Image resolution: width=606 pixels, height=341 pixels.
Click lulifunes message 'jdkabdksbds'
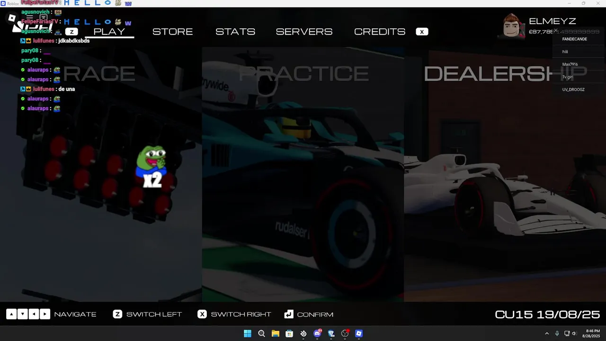click(x=74, y=41)
